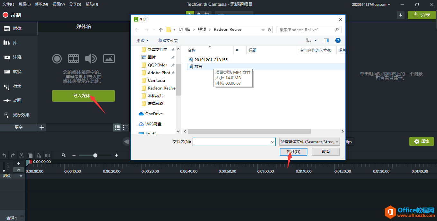Click the scissors Cut icon on timeline toolbar
437x221 pixels.
[21, 155]
